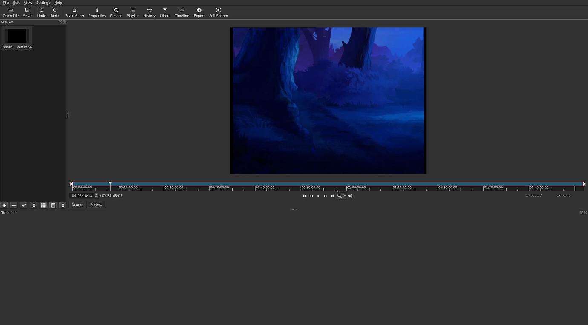
Task: Close the Playlist panel
Action: (64, 22)
